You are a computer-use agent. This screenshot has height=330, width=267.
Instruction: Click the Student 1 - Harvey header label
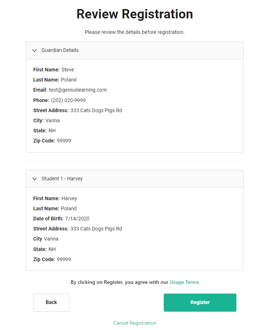(x=62, y=179)
